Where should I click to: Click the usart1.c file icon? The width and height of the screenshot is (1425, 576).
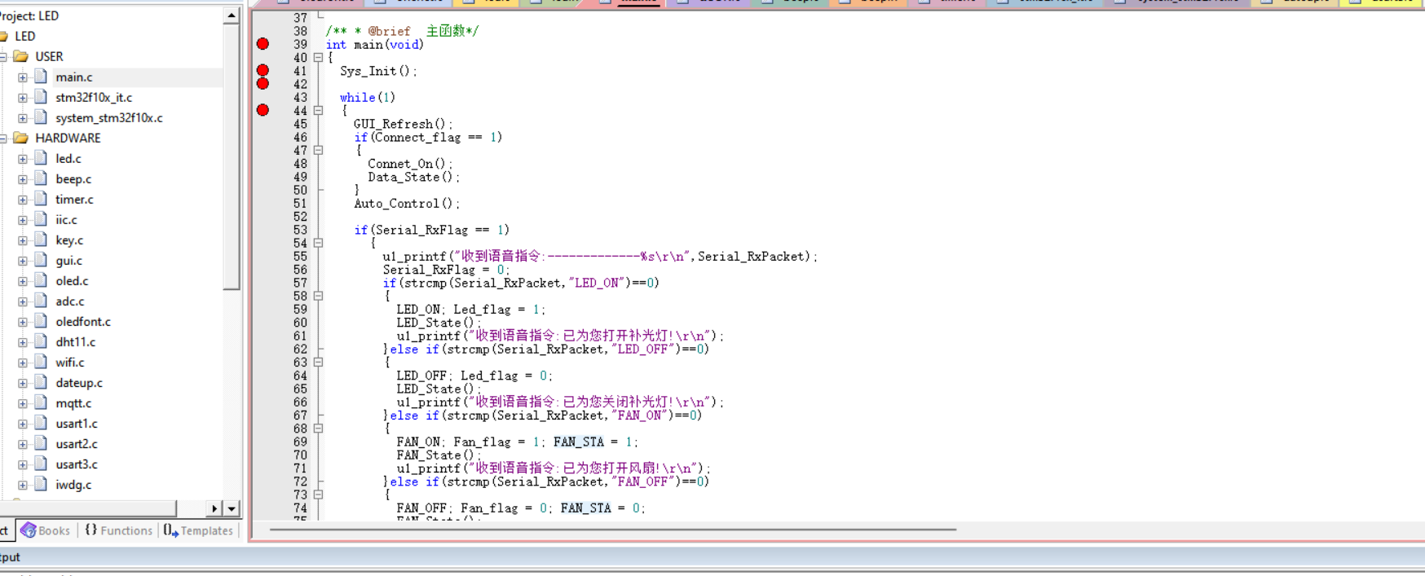pyautogui.click(x=41, y=423)
